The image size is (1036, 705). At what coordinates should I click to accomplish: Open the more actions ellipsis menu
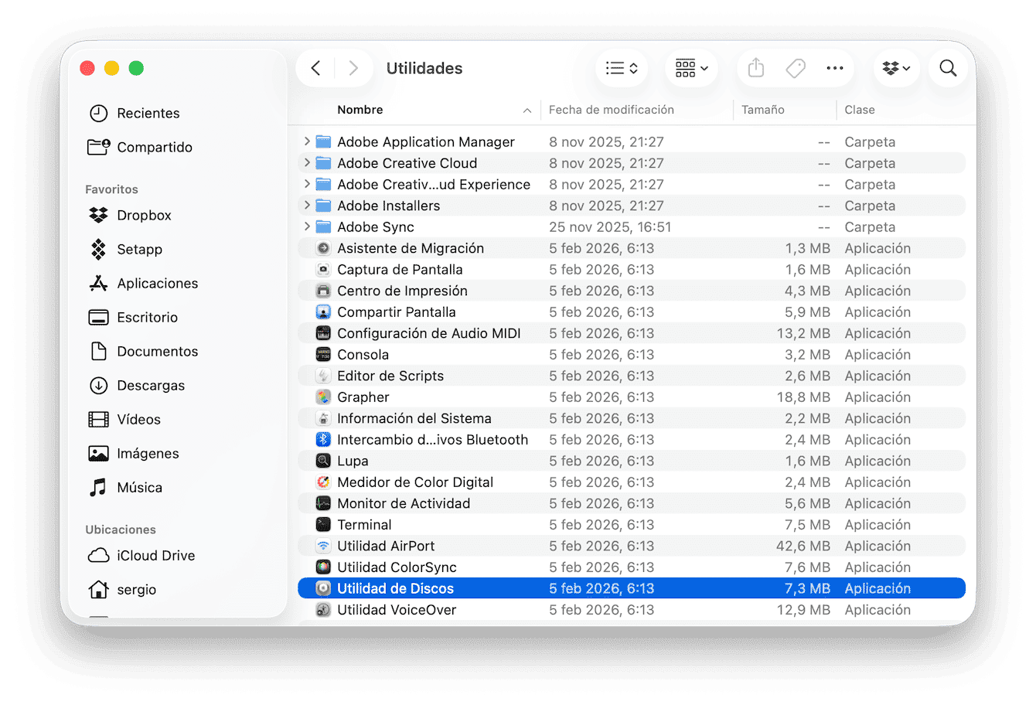coord(834,68)
